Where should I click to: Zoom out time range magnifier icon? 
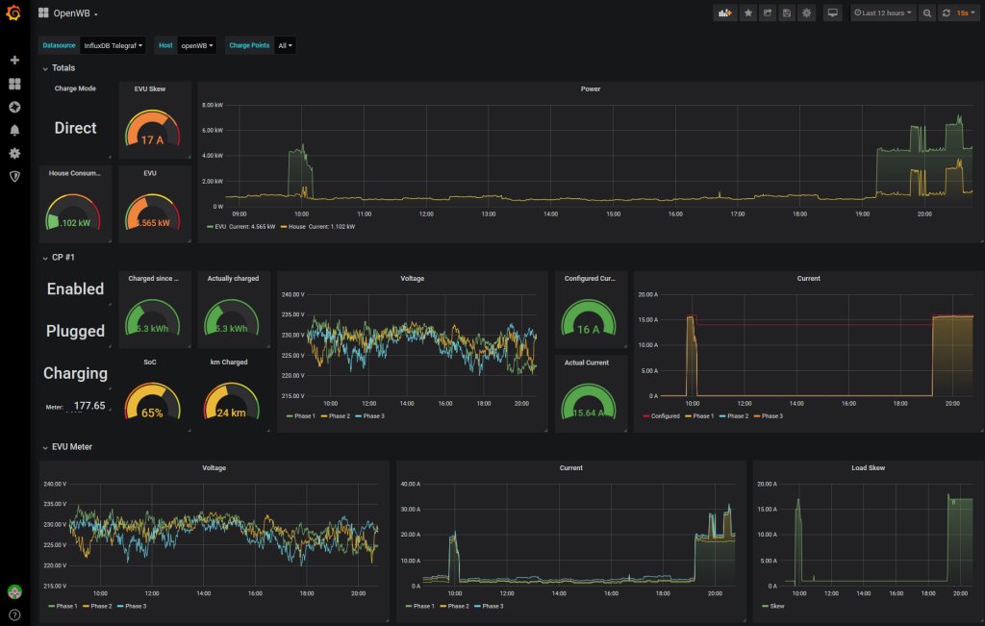pyautogui.click(x=927, y=13)
